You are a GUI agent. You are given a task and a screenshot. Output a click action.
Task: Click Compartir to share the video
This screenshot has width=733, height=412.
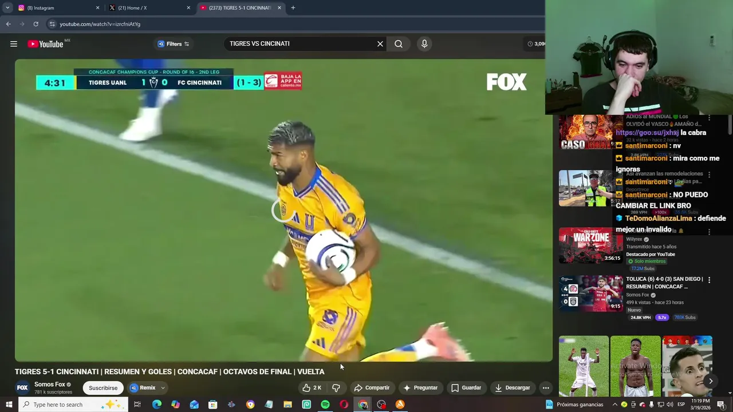coord(372,388)
